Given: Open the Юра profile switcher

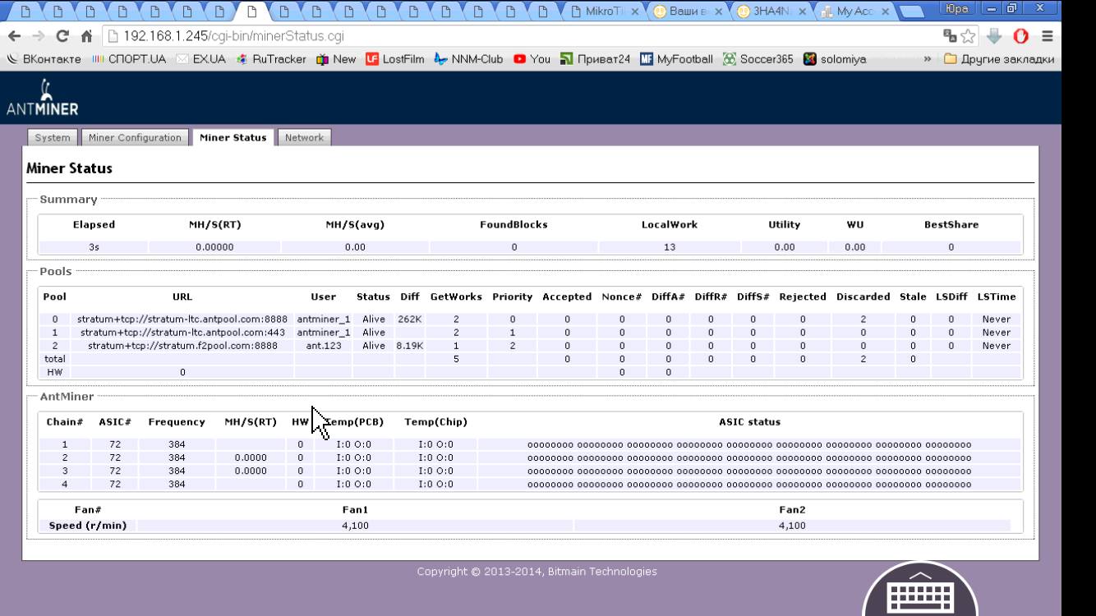Looking at the screenshot, I should (956, 10).
